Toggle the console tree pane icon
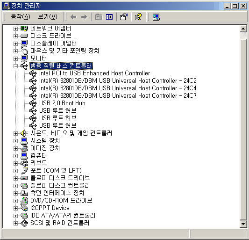The image size is (249, 240). [109, 17]
